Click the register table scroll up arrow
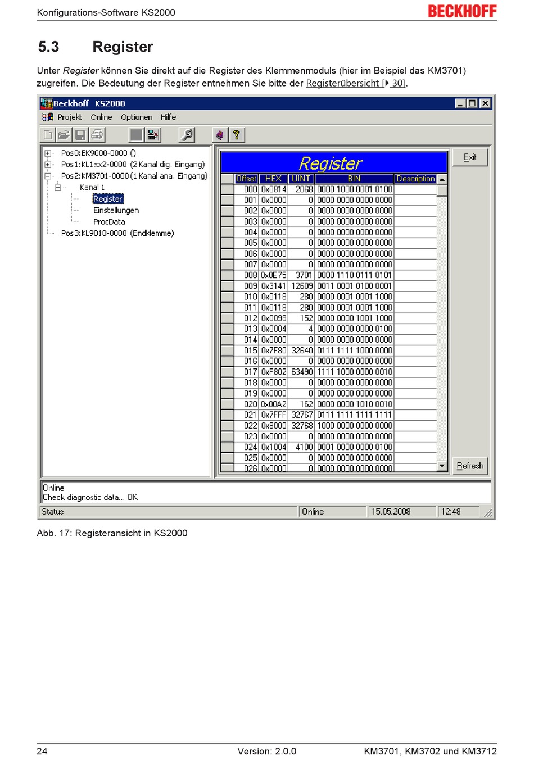This screenshot has height=769, width=534. (x=442, y=179)
